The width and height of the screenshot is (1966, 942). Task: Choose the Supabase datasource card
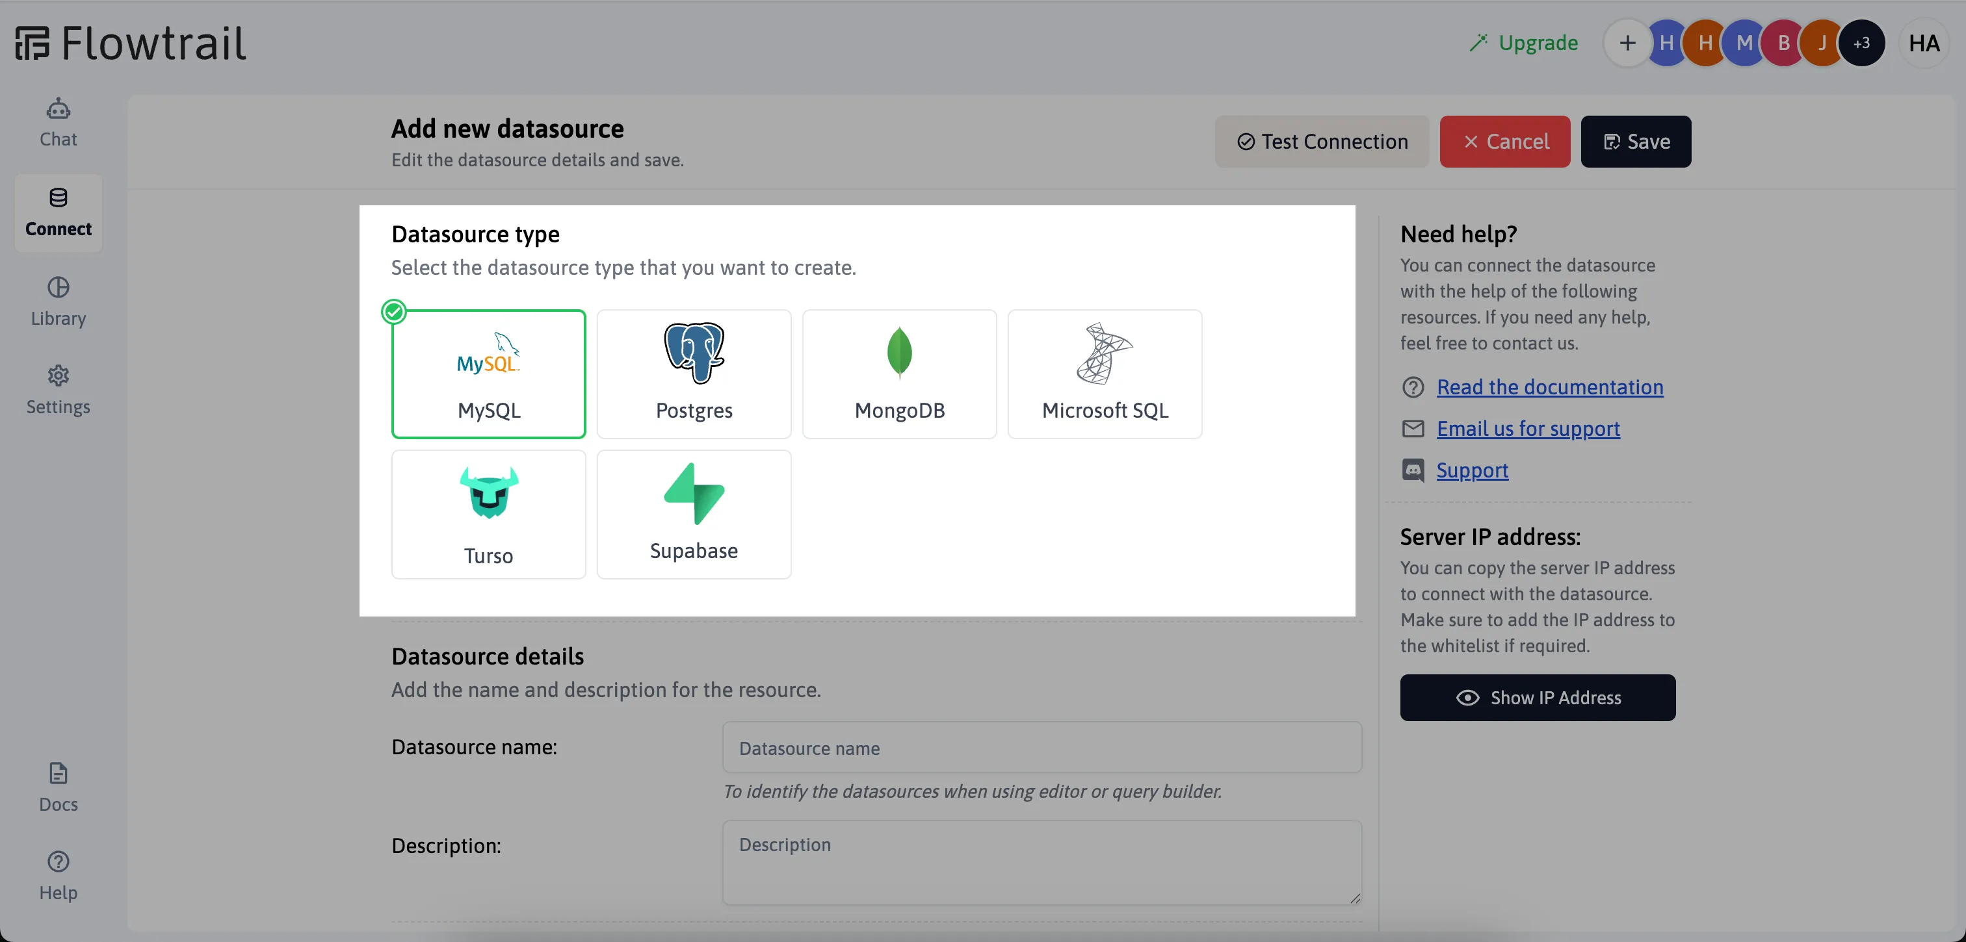tap(694, 514)
